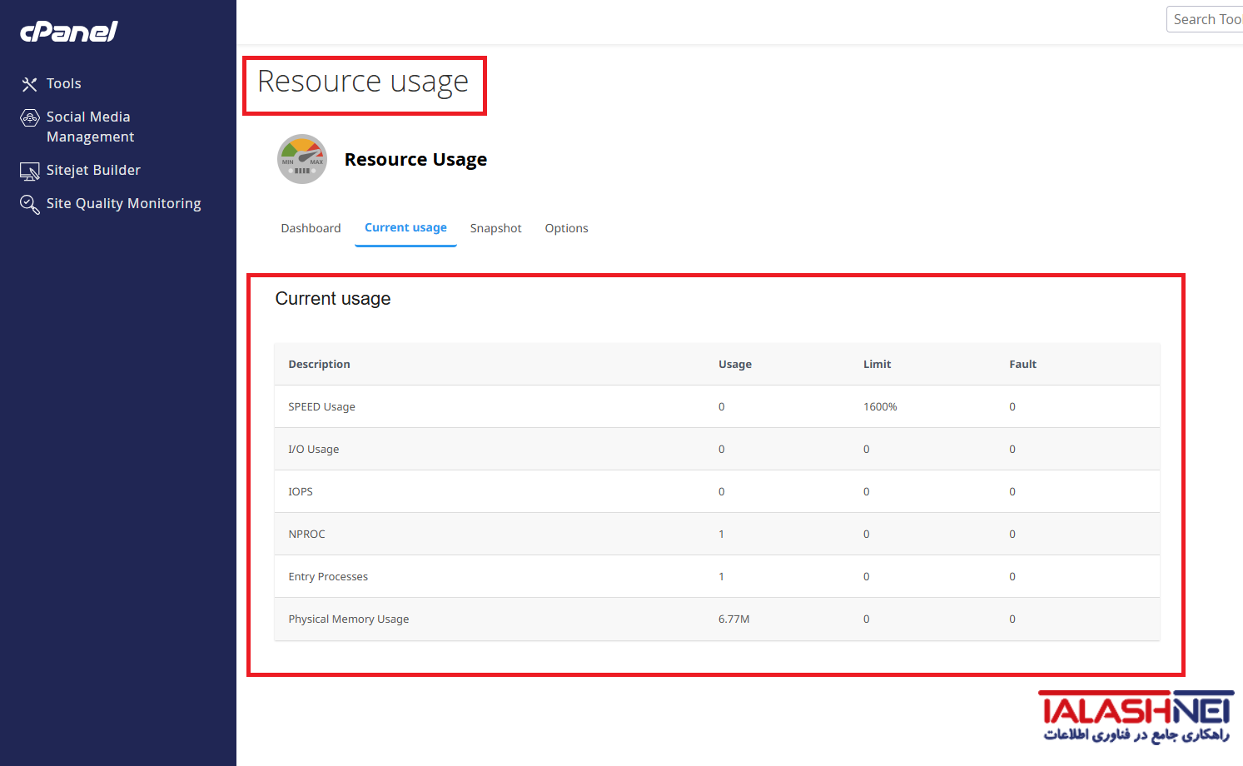Click the Usage column header
The height and width of the screenshot is (766, 1243).
[735, 364]
